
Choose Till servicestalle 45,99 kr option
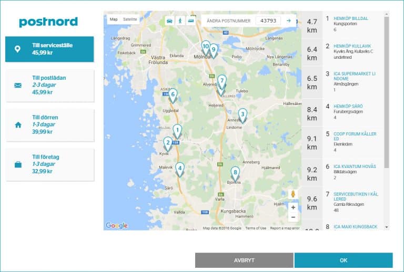pyautogui.click(x=49, y=49)
